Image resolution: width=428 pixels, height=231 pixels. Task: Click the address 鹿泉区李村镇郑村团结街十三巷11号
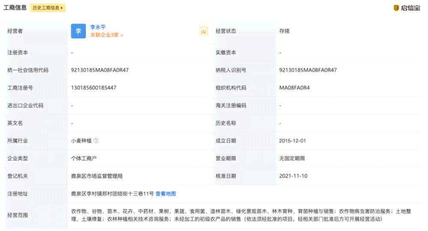click(113, 194)
